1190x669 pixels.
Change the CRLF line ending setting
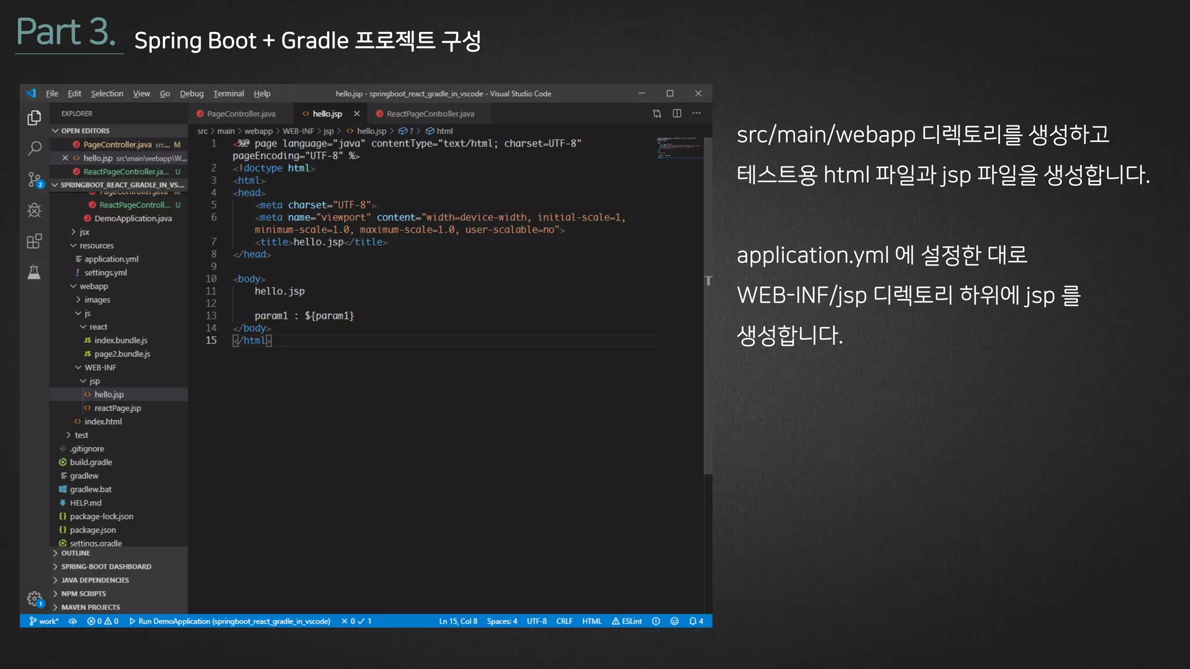[x=564, y=621]
